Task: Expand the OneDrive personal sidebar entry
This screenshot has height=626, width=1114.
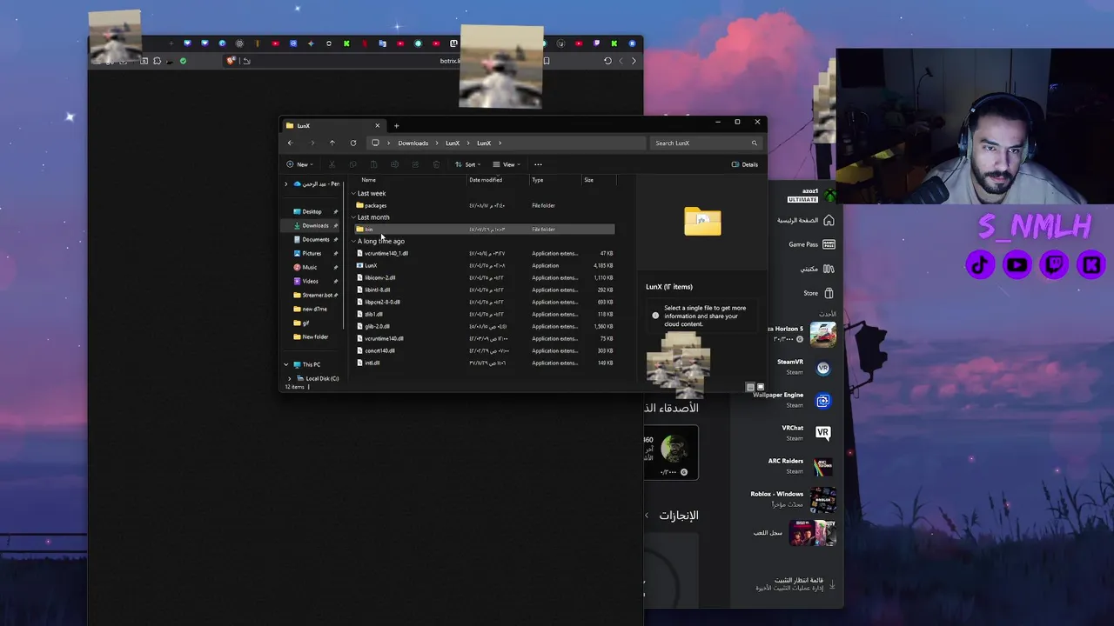Action: coord(286,184)
